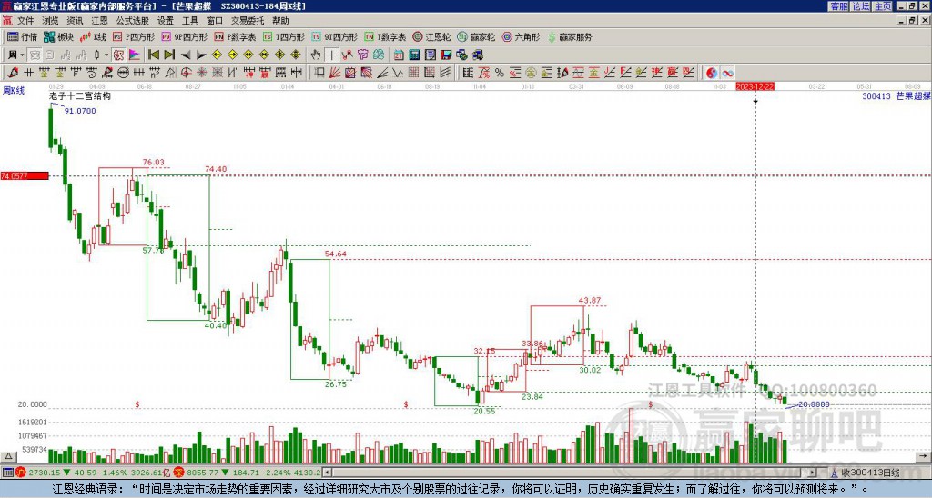Jump to last bar (green skip-right)
Image resolution: width=932 pixels, height=498 pixels.
(169, 55)
